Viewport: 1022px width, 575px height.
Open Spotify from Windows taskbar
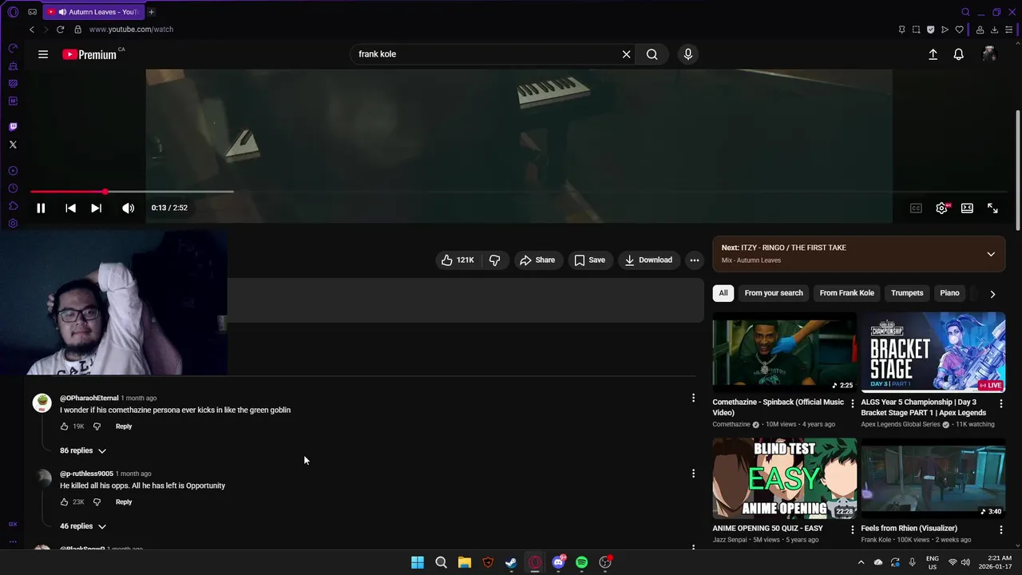[x=581, y=562]
